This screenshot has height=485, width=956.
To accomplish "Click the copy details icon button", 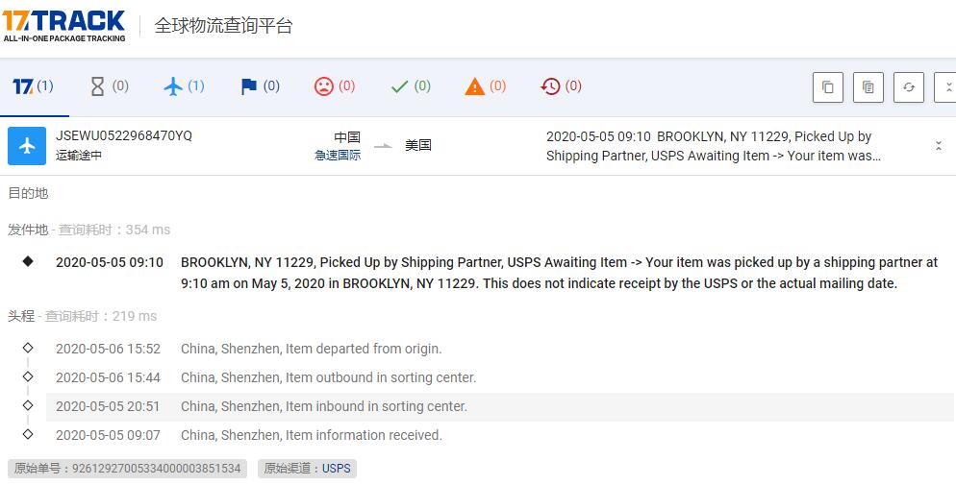I will pos(868,87).
